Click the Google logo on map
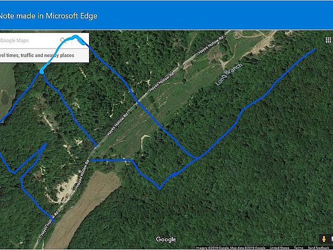Viewport: 333px width, 250px height. pos(166,240)
